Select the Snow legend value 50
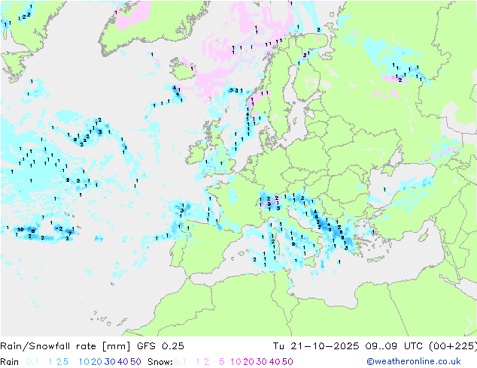 (287, 362)
